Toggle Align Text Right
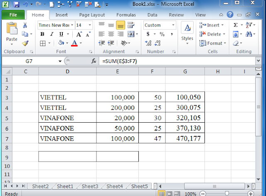Viewport: 266px width, 196px height. (121, 34)
